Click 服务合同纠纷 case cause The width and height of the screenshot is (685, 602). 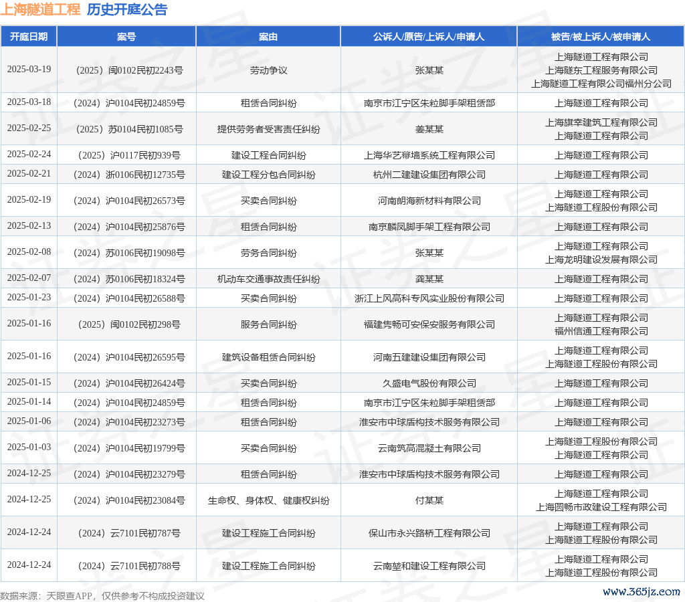[x=268, y=325]
